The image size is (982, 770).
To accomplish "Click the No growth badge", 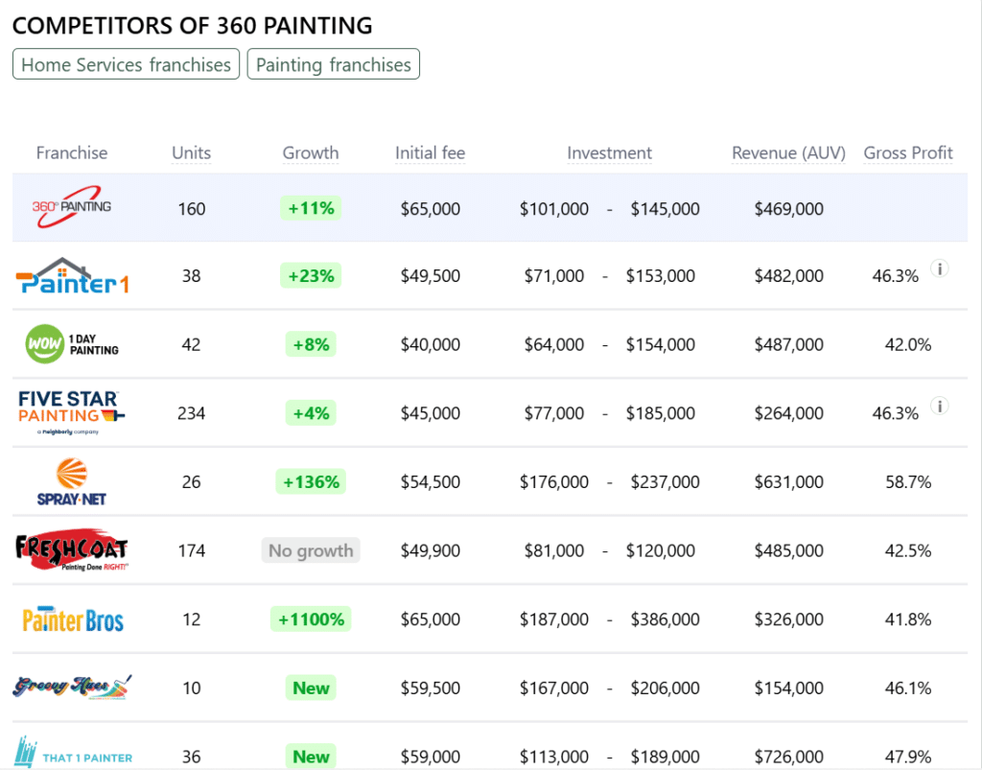I will coord(311,550).
